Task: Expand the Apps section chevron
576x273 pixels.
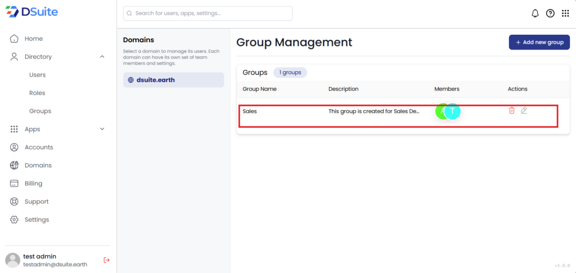Action: [x=102, y=129]
